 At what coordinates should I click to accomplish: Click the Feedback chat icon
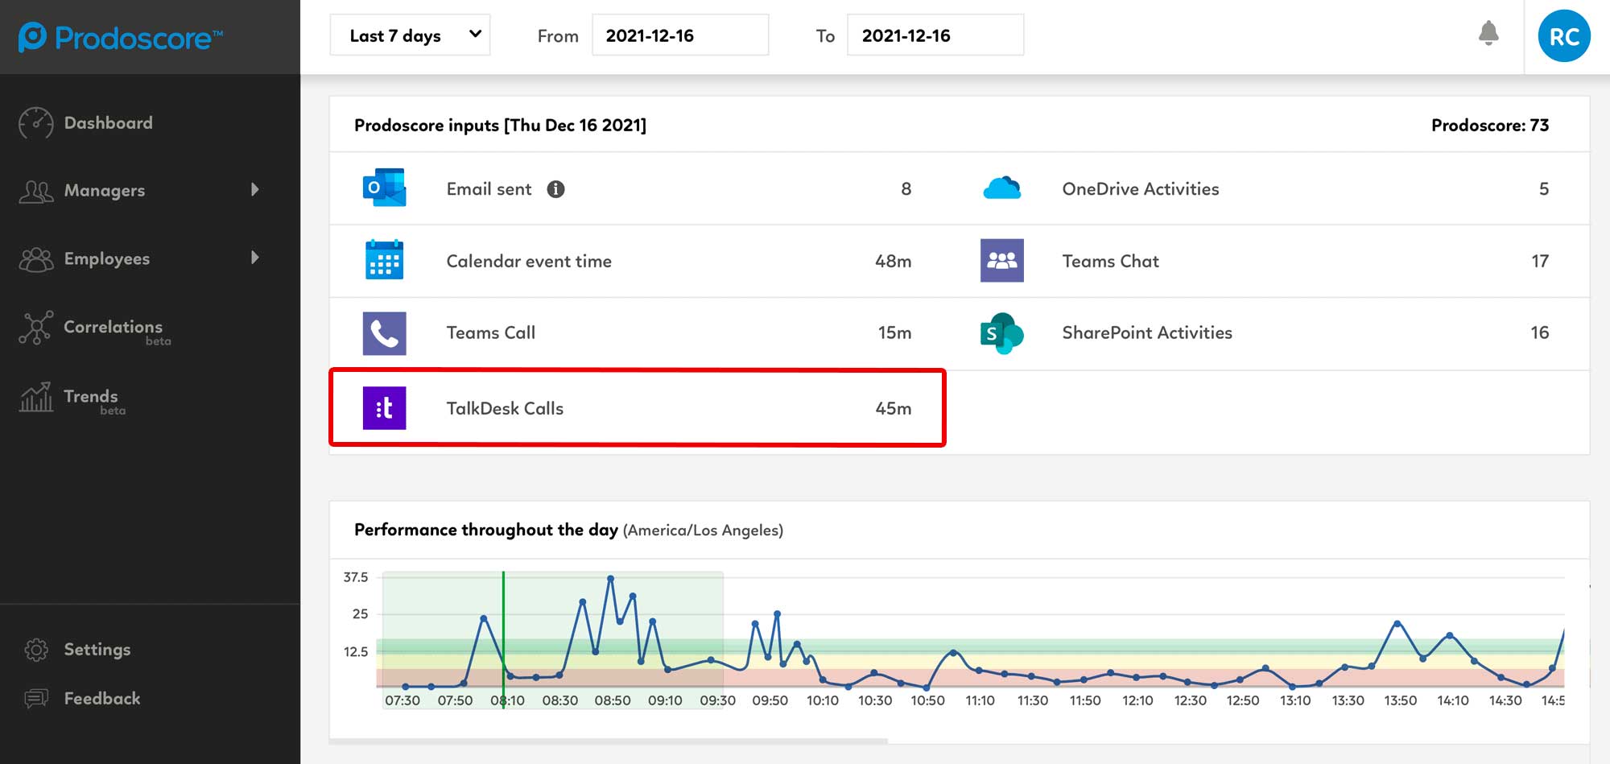35,698
